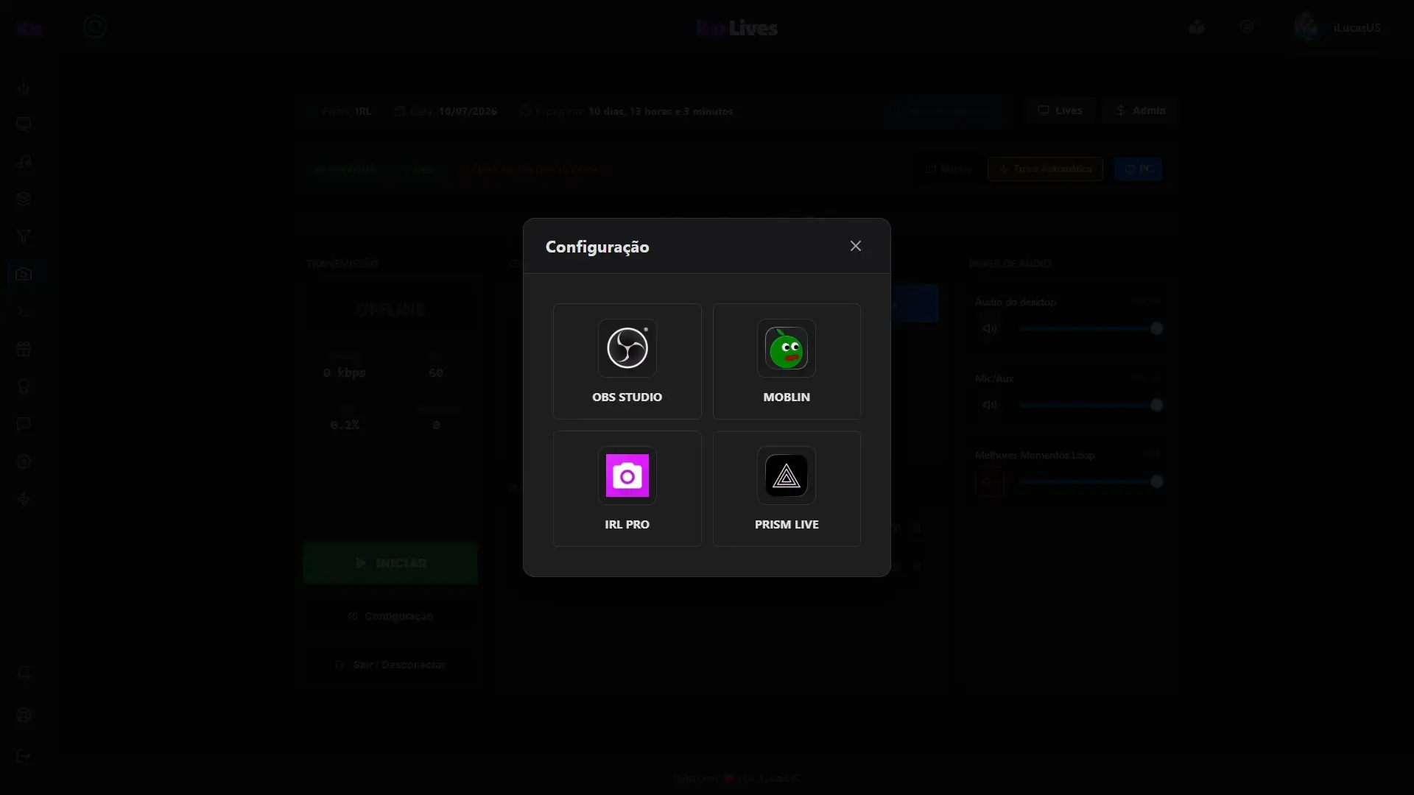Toggle the Troca Automática button
The image size is (1414, 795).
coord(1045,169)
